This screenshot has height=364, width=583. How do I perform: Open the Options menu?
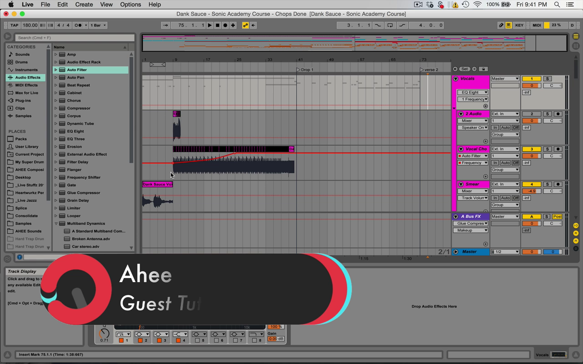(x=130, y=5)
